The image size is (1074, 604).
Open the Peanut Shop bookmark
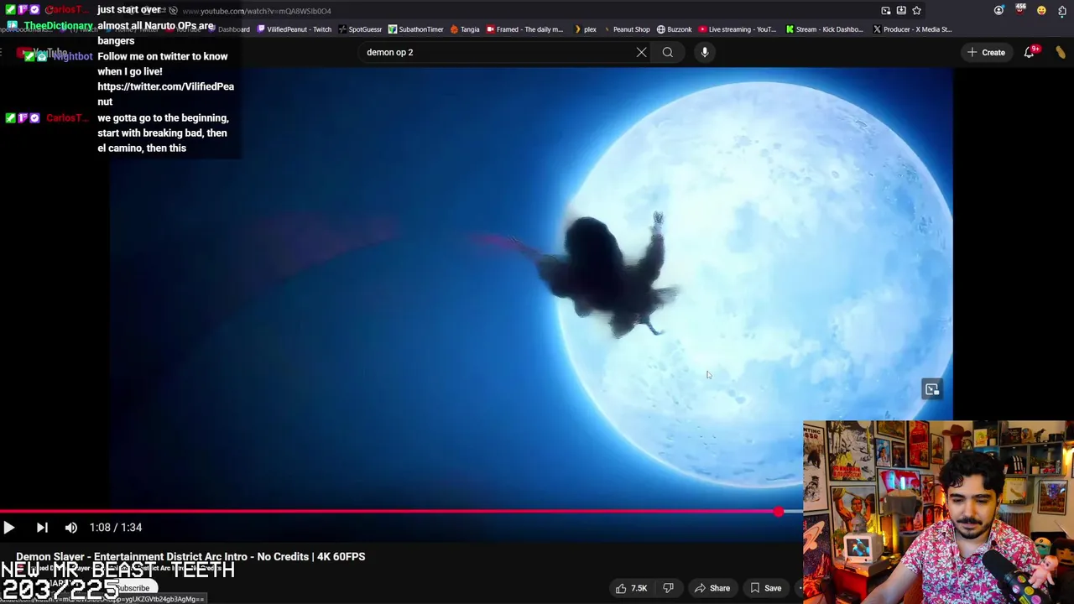tap(626, 29)
